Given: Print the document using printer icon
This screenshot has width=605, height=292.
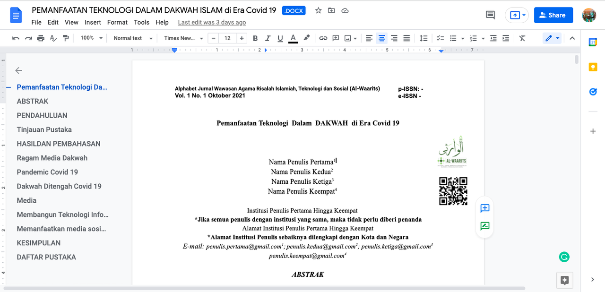Looking at the screenshot, I should (41, 38).
